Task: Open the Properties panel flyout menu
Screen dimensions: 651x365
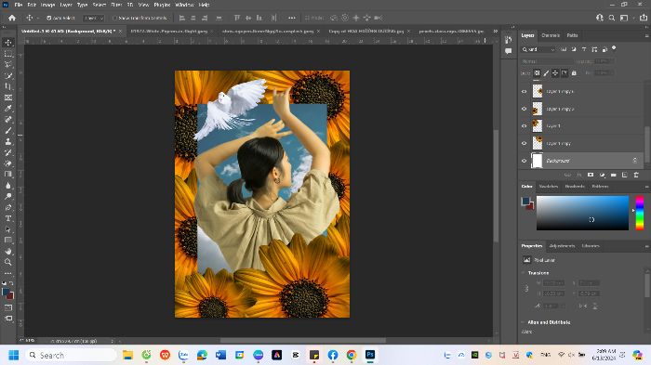Action: click(x=646, y=246)
